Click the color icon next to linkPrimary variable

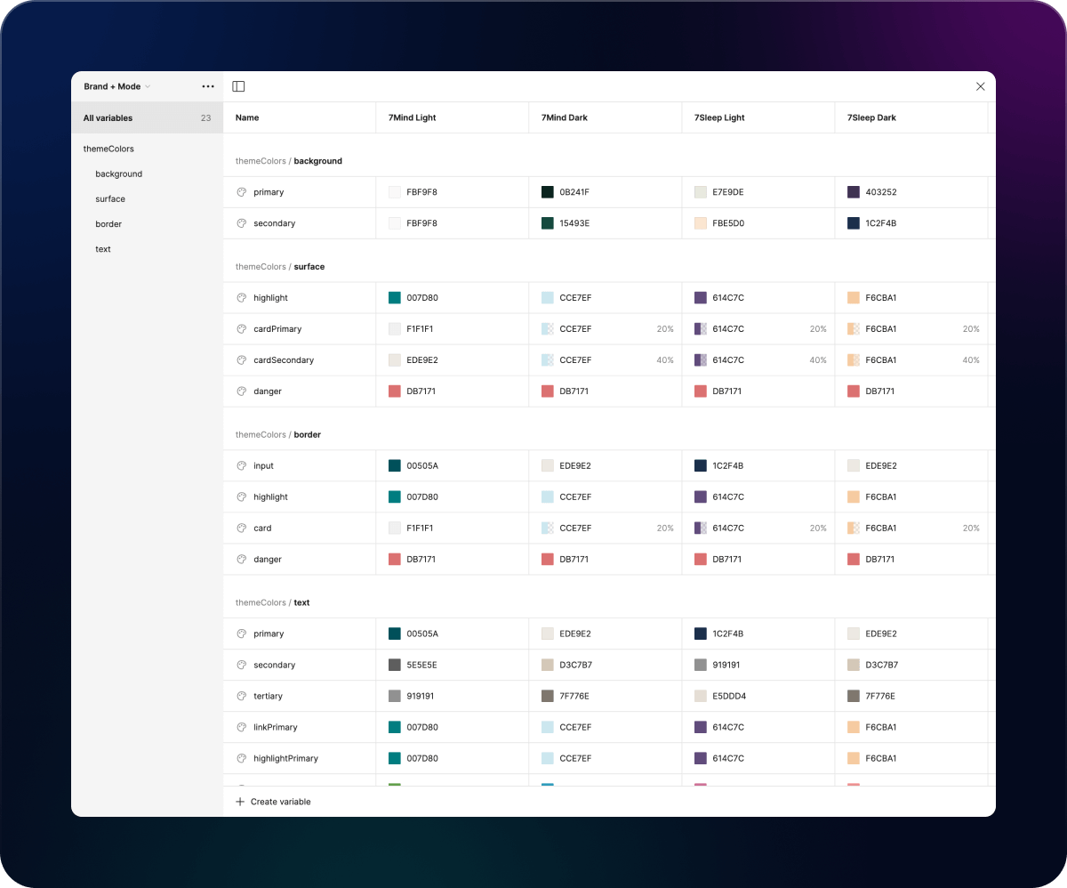[241, 727]
